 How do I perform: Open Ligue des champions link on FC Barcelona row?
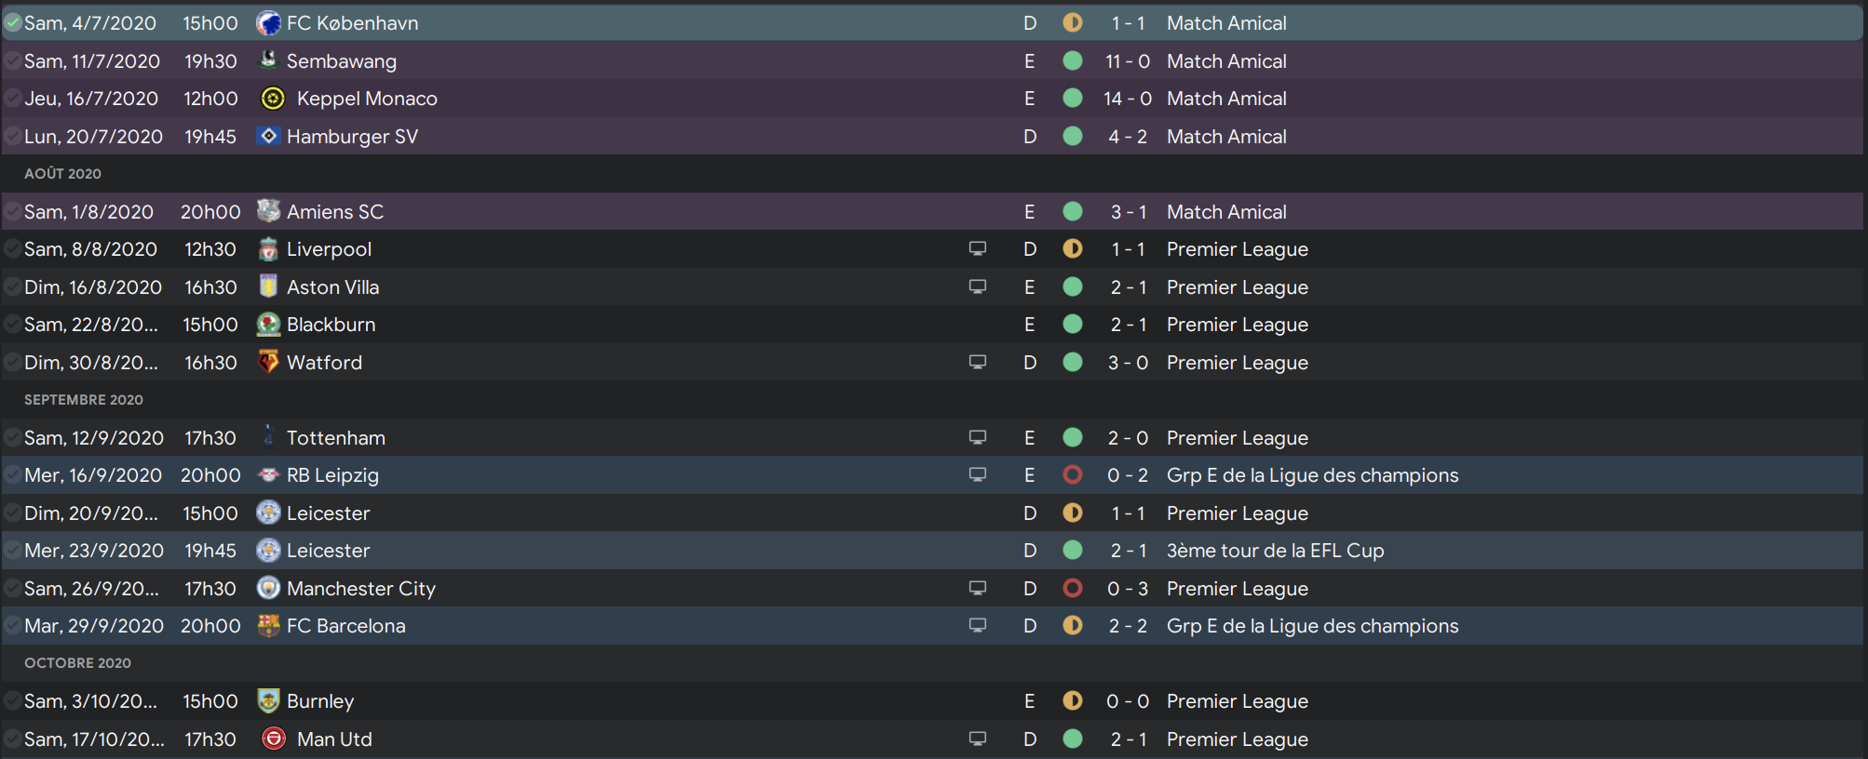1312,626
